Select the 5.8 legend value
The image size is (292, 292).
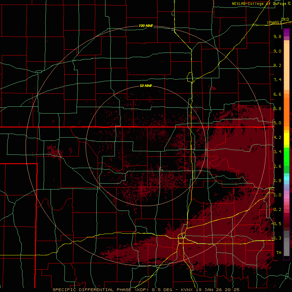277,109
